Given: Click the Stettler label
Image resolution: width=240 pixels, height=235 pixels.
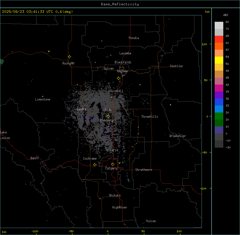Looking at the screenshot, I should 177,66.
